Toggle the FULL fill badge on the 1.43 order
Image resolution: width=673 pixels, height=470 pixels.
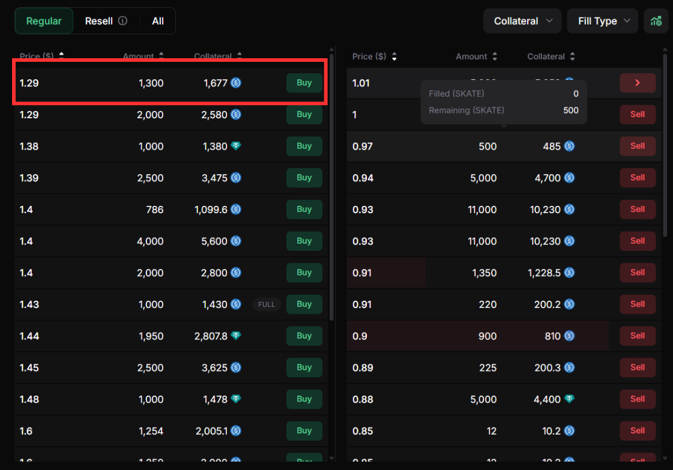click(267, 304)
